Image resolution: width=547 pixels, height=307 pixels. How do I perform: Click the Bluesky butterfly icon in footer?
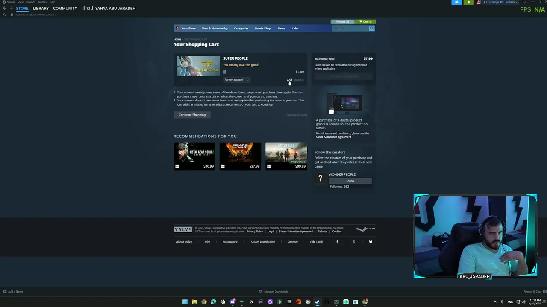371,242
